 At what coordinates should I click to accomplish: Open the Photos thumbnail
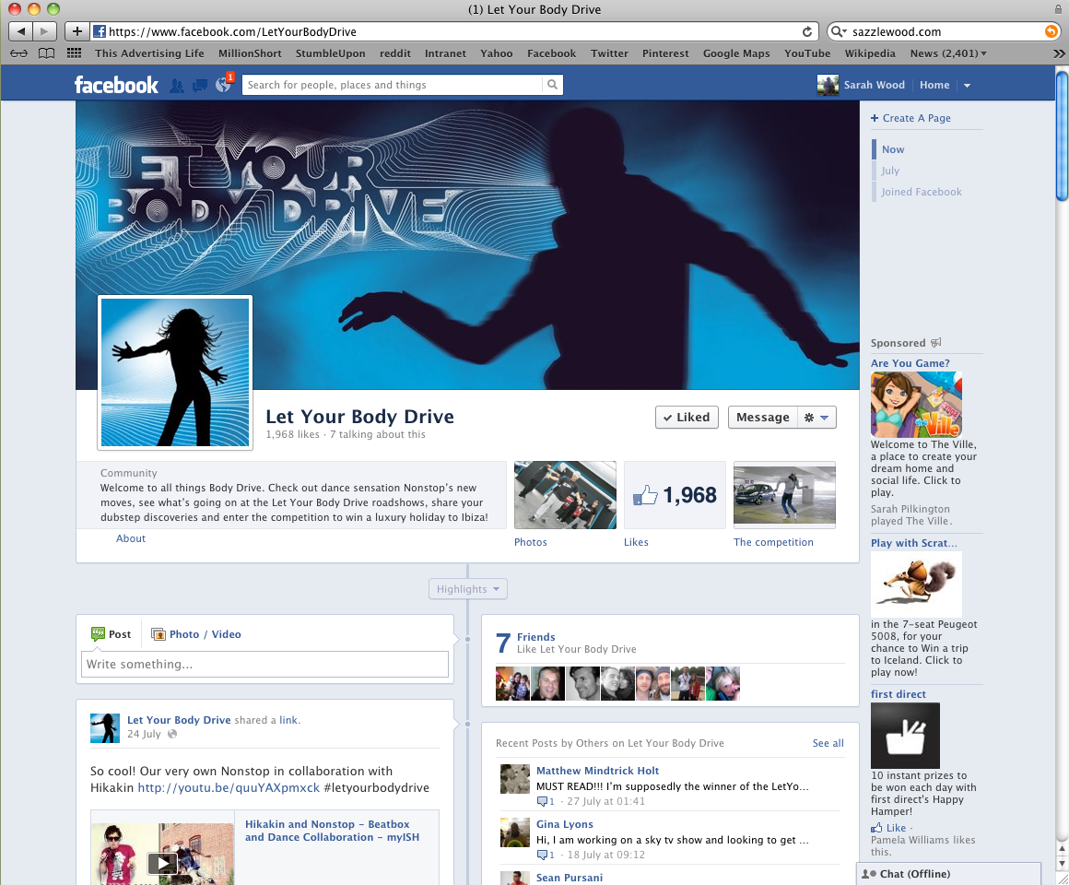pyautogui.click(x=565, y=495)
